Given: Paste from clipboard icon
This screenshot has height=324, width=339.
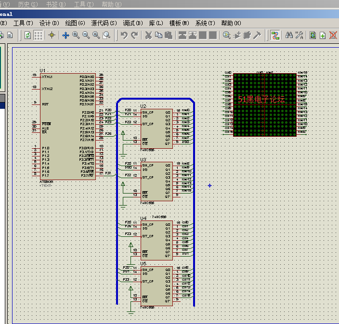Looking at the screenshot, I should pyautogui.click(x=169, y=35).
